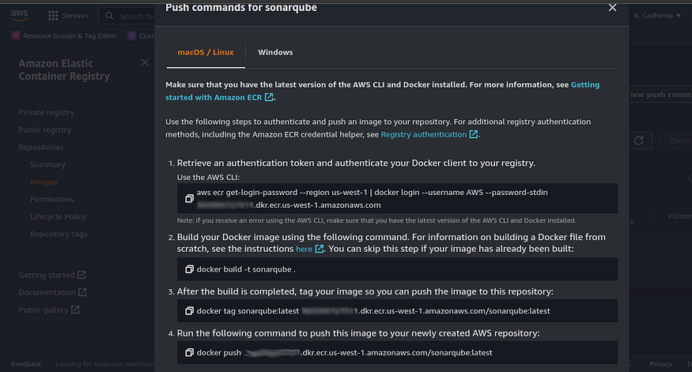Click the AWS logo home icon

(x=20, y=15)
